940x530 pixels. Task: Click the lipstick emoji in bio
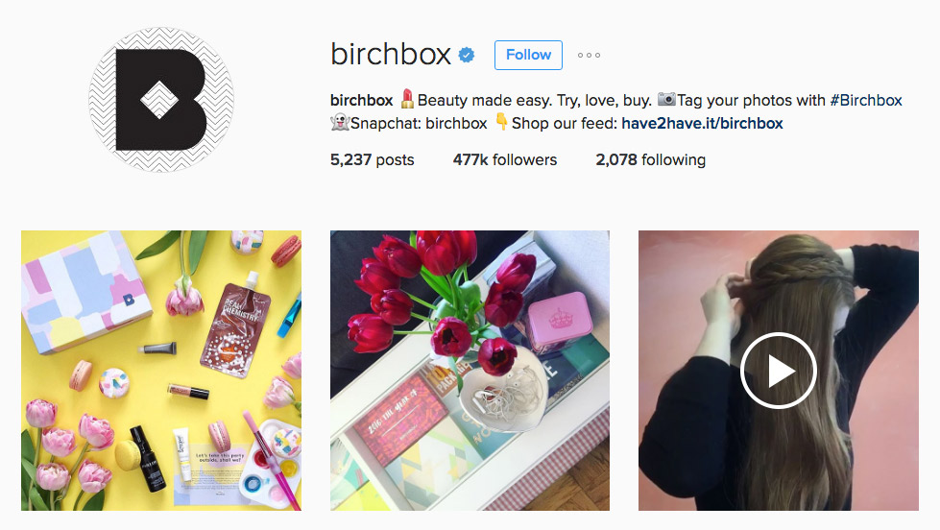click(x=407, y=99)
